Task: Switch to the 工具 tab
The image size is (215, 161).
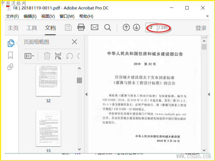Action: [x=32, y=28]
